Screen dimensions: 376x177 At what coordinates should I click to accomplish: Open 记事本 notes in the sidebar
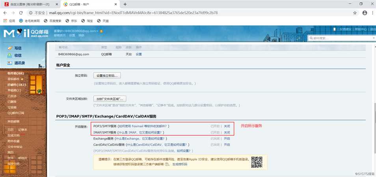click(23, 130)
